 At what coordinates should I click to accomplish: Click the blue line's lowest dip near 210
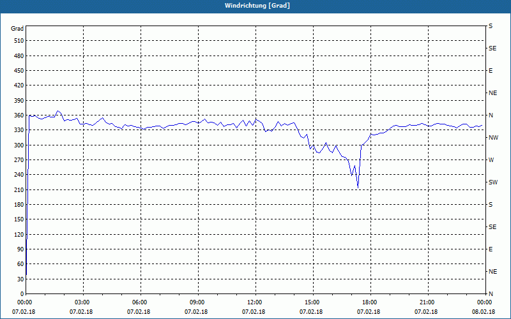click(358, 188)
